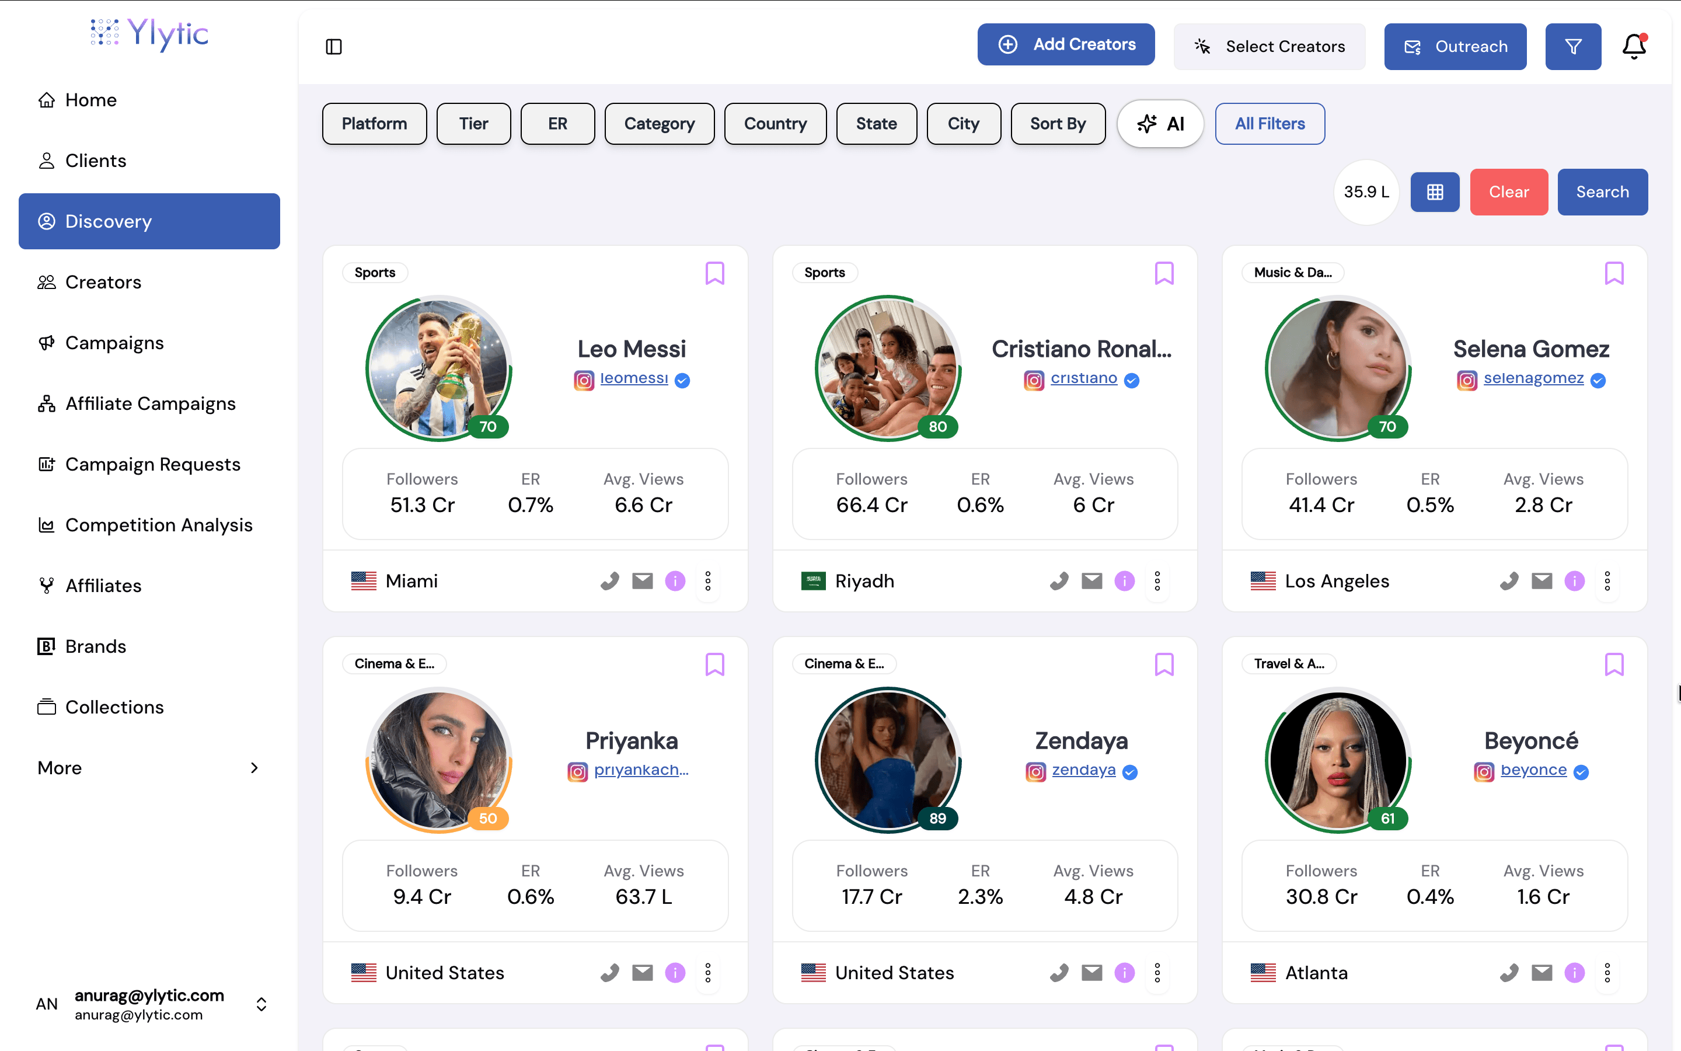This screenshot has width=1681, height=1051.
Task: Click email icon on Cristiano Ronaldo card
Action: (x=1092, y=581)
